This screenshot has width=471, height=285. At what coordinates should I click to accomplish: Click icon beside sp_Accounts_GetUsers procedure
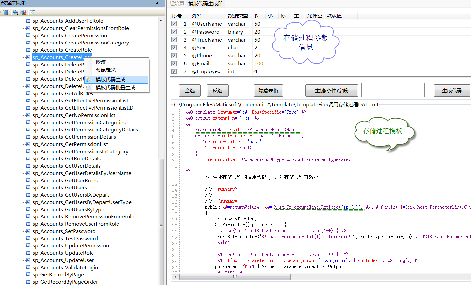(28, 187)
